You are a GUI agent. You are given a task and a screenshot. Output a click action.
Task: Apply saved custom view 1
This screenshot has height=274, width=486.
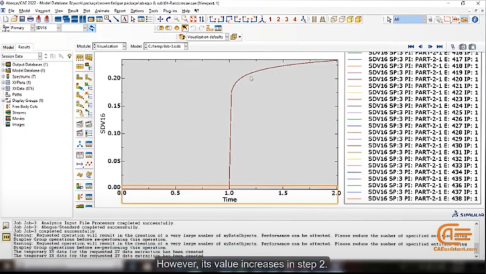[x=270, y=19]
